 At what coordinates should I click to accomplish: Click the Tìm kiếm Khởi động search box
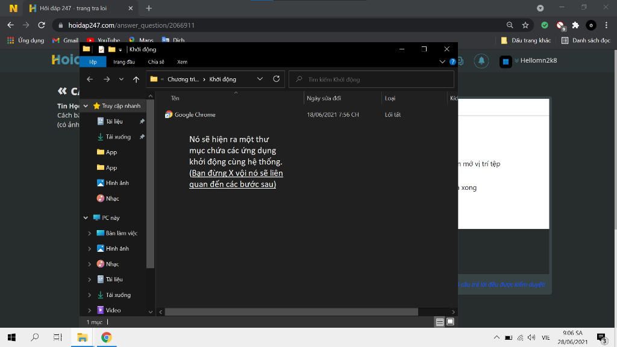(x=371, y=79)
